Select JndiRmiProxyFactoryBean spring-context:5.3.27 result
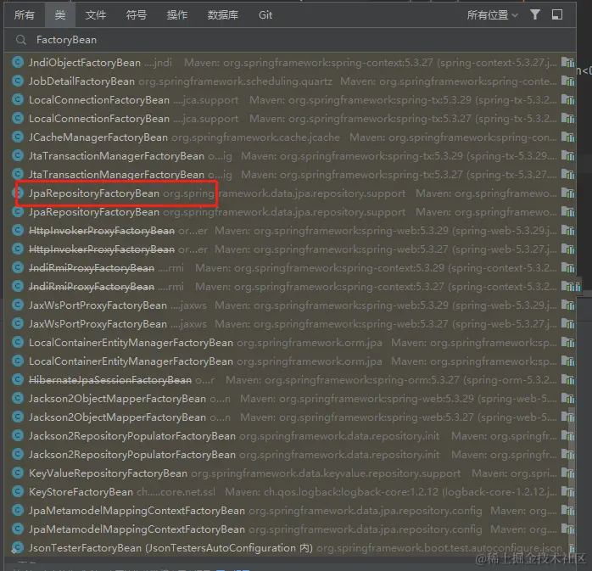The width and height of the screenshot is (592, 571). point(290,287)
